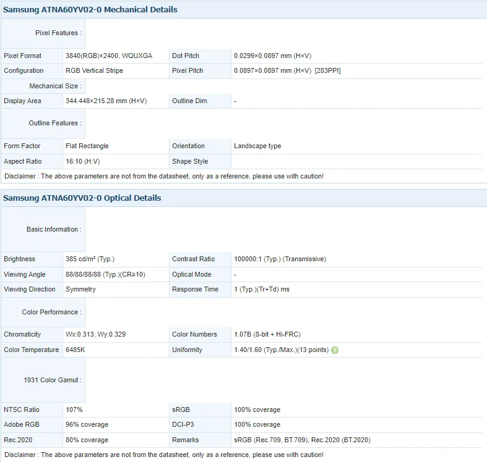
Task: Click the Pixel Features section label
Action: pos(58,33)
